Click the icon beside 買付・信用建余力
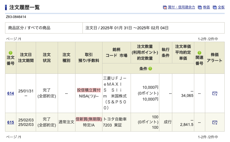This screenshot has width=230, height=142. coord(165,8)
